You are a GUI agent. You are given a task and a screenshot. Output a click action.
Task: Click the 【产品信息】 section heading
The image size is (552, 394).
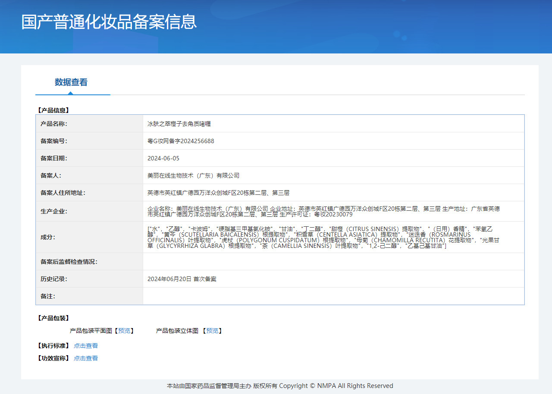[53, 110]
